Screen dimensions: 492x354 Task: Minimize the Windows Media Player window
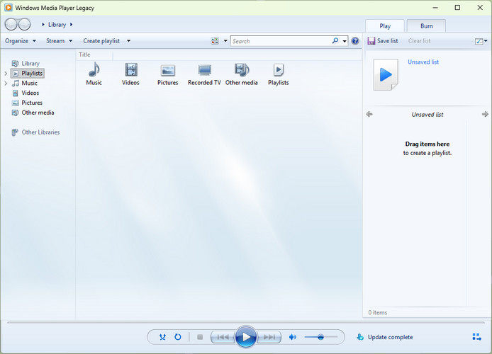click(x=435, y=8)
